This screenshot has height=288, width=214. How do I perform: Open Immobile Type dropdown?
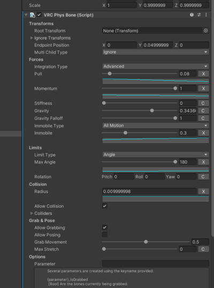coord(156,126)
